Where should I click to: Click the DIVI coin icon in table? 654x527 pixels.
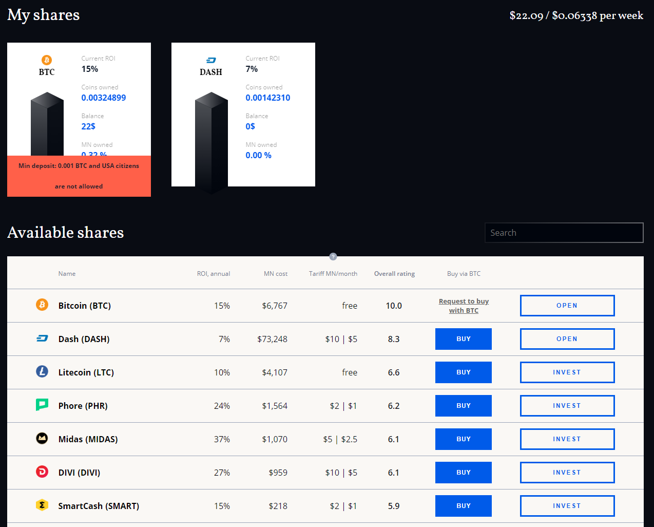[x=42, y=472]
